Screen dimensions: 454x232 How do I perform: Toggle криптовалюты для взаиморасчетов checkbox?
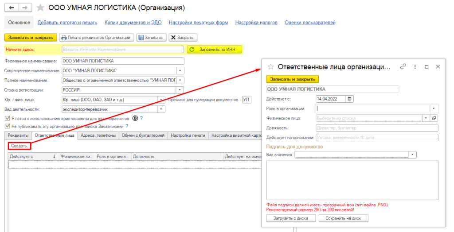(x=7, y=118)
